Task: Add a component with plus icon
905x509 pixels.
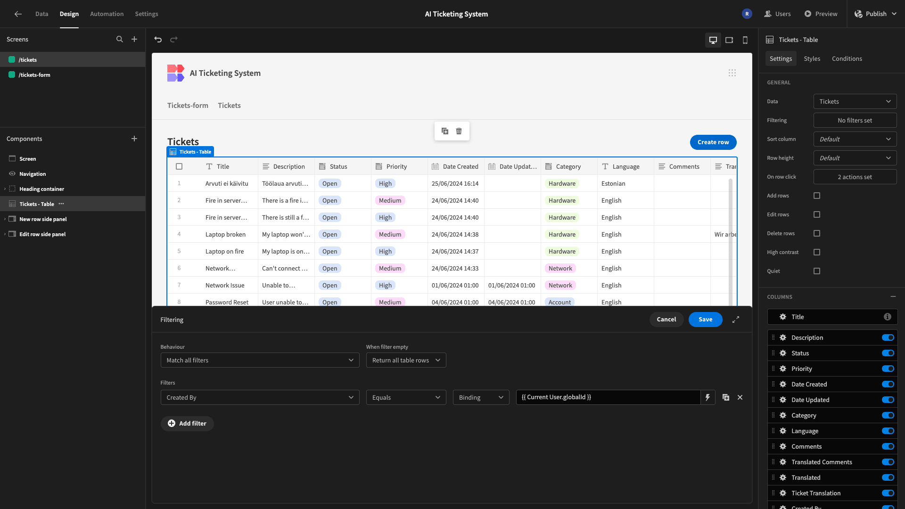Action: point(134,139)
